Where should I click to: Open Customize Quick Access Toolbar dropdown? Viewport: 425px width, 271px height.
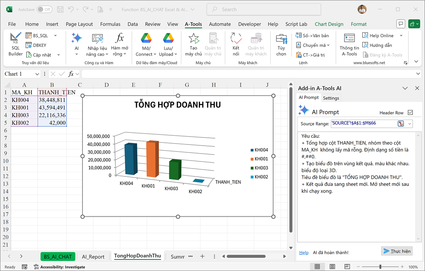[110, 10]
